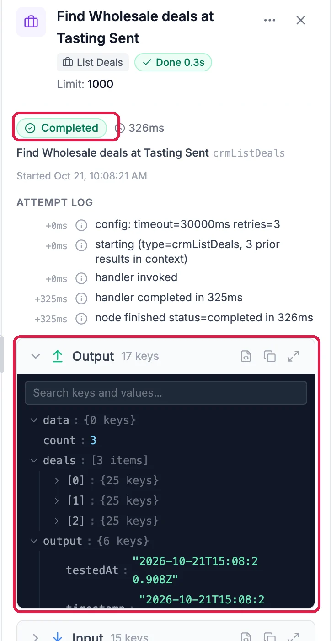Image resolution: width=331 pixels, height=641 pixels.
Task: Collapse the deals array node
Action: pyautogui.click(x=34, y=461)
